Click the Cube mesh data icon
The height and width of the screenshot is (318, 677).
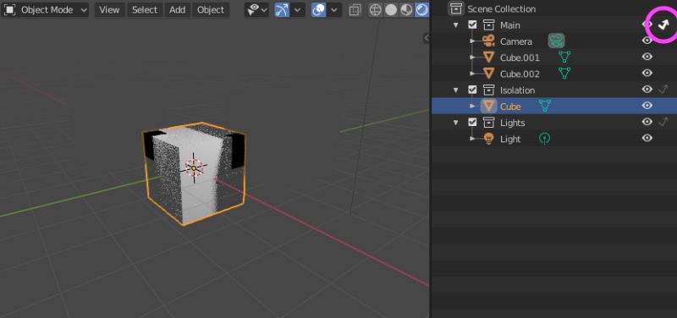pos(545,105)
